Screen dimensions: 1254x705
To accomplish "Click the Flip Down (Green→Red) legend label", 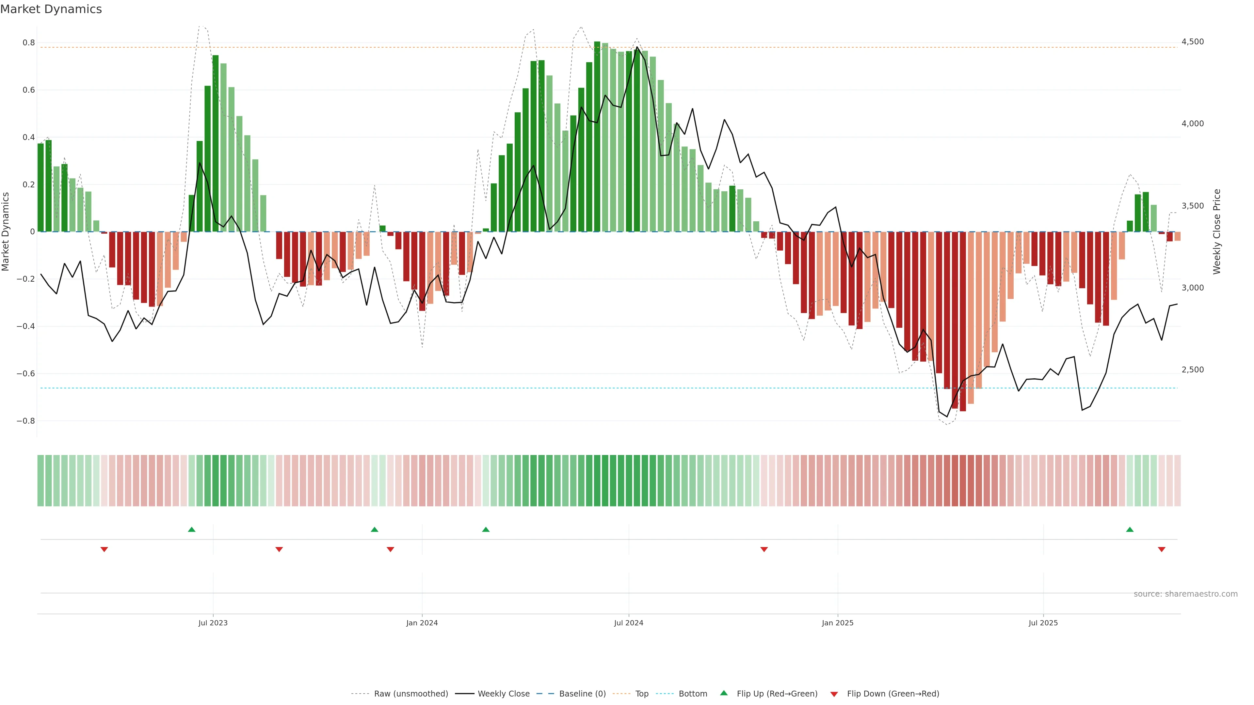I will coord(893,693).
